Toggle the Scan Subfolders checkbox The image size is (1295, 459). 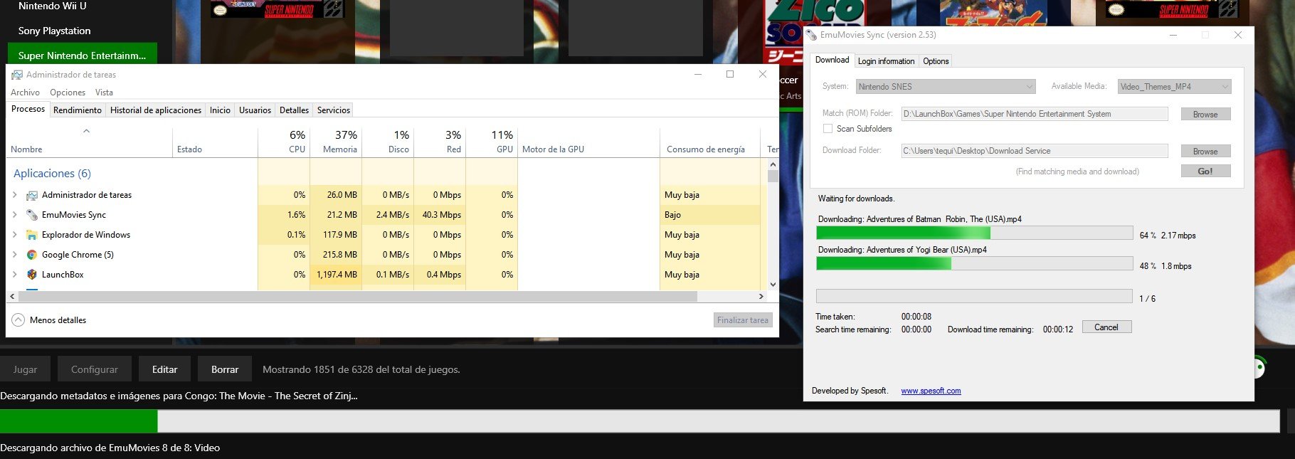(x=828, y=129)
